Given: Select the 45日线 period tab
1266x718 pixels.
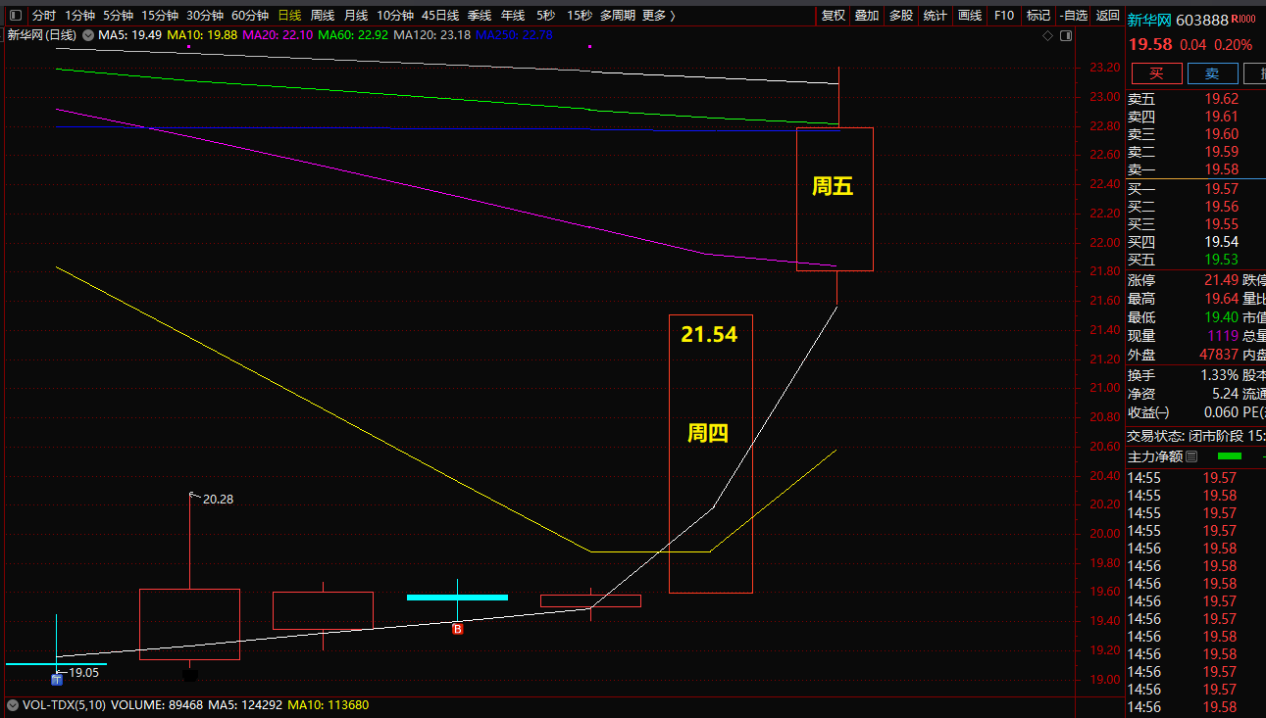Looking at the screenshot, I should 440,16.
